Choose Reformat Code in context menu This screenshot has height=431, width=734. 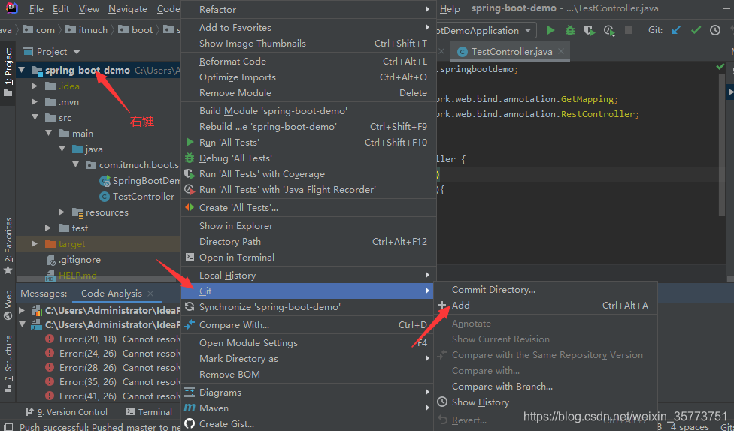click(308, 62)
